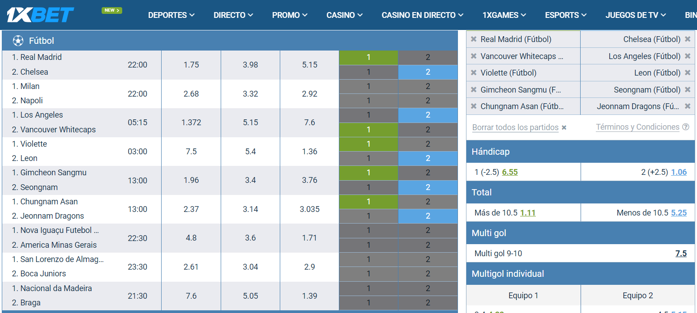
Task: Click the 3.035 odds in the Chungnam Asan row
Action: [310, 209]
